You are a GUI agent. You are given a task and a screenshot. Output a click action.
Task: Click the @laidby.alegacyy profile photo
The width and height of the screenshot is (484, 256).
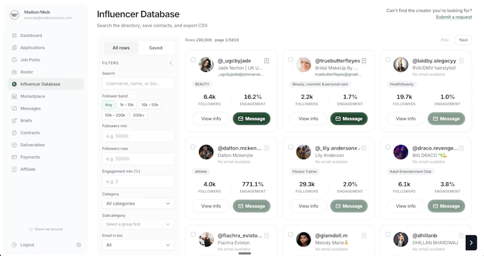(401, 65)
